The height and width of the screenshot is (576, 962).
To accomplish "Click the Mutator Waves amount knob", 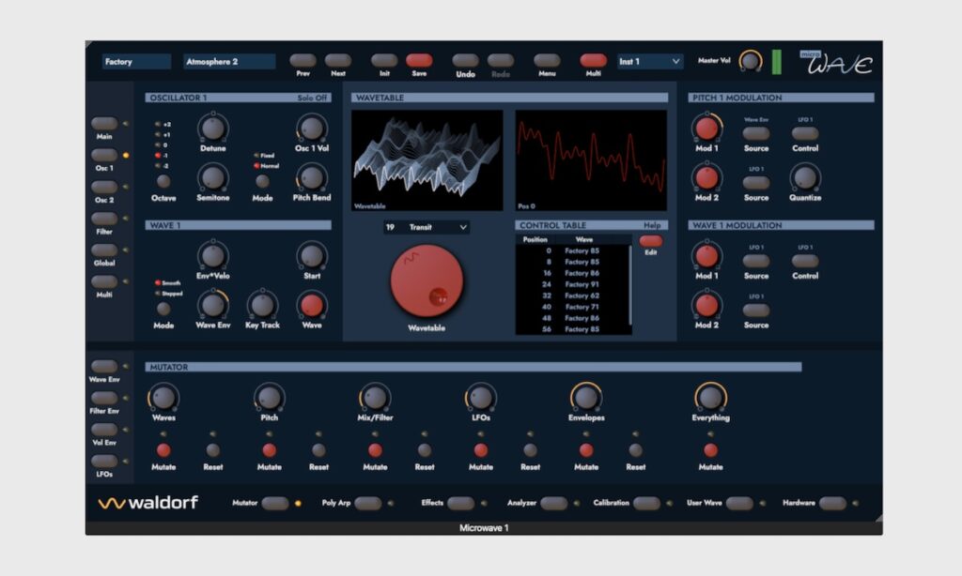I will coord(163,398).
